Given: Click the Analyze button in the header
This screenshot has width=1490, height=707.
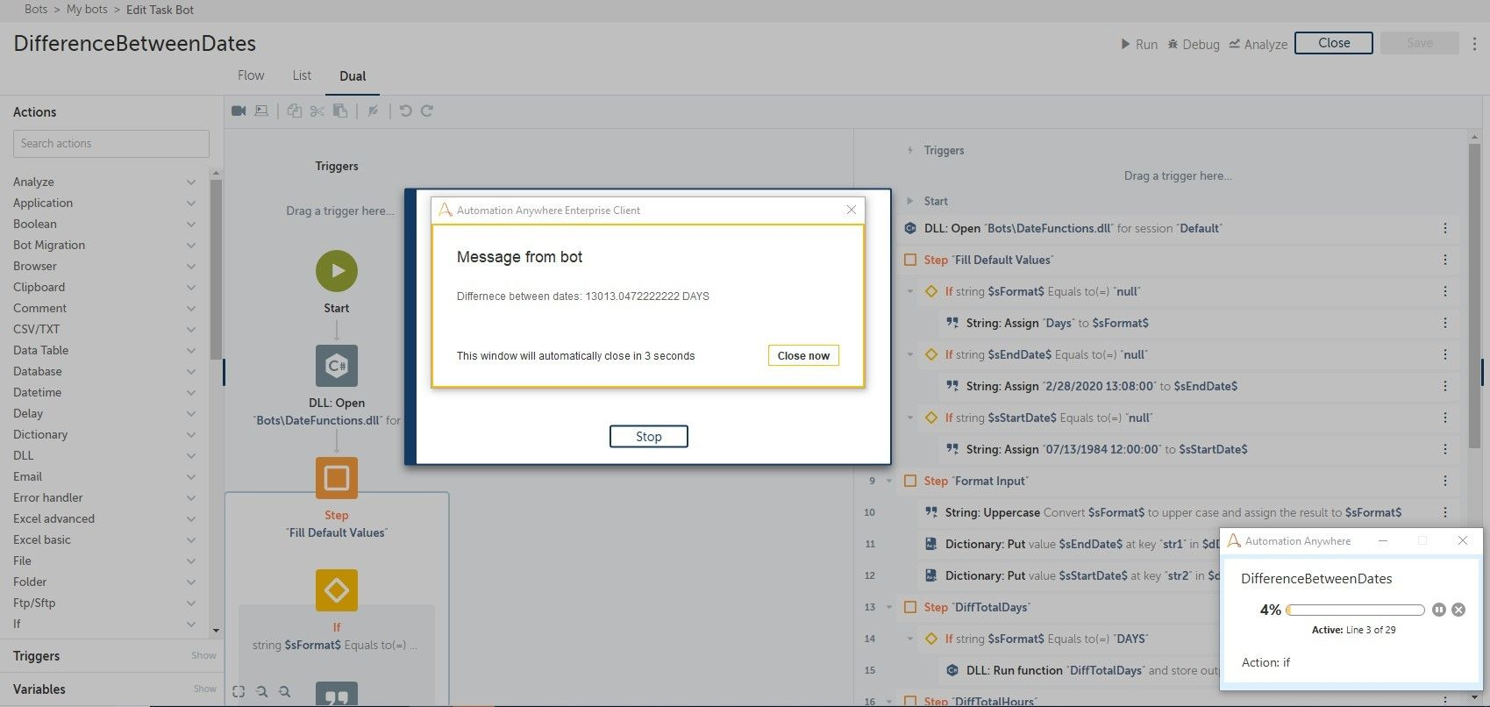Looking at the screenshot, I should 1258,44.
